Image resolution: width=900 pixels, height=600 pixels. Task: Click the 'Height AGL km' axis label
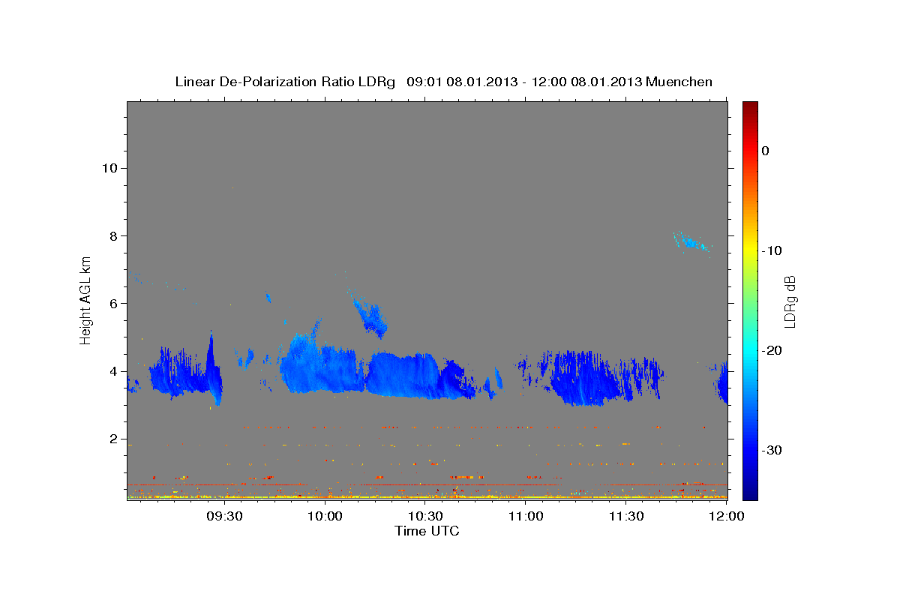click(85, 300)
